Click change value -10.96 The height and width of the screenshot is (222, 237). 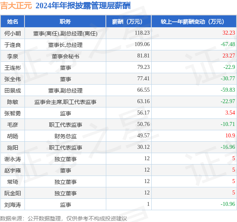coord(228,204)
